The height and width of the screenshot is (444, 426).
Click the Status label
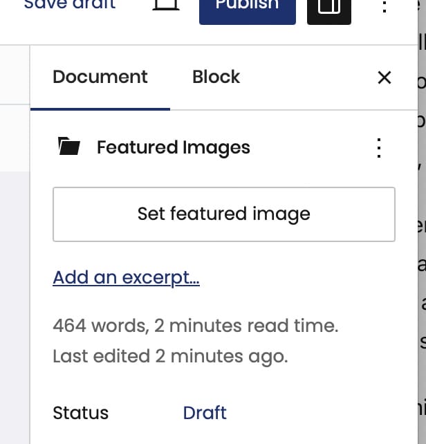pos(80,413)
